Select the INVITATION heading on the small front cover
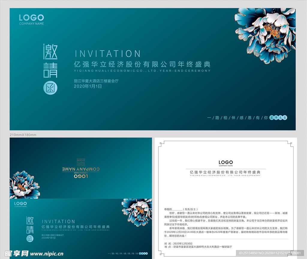307x259 pixels. 58,221
